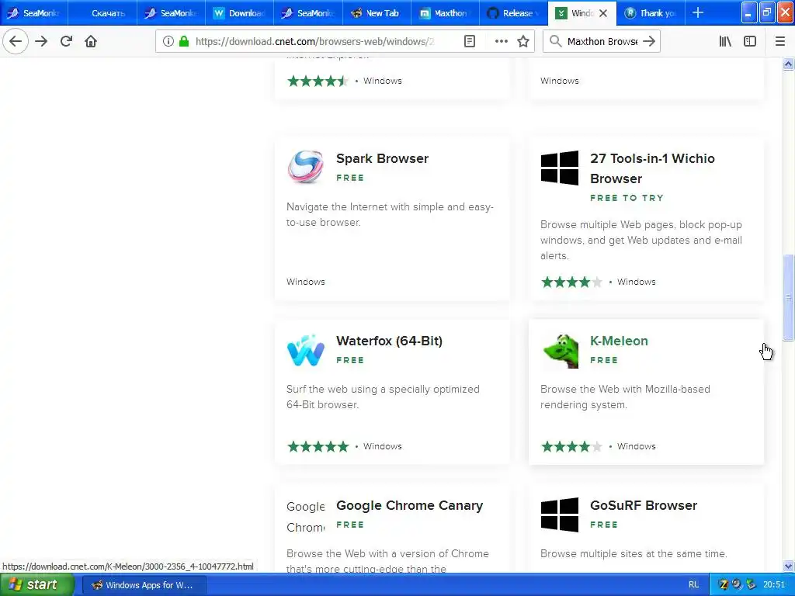
Task: Reload the current page
Action: click(x=66, y=41)
